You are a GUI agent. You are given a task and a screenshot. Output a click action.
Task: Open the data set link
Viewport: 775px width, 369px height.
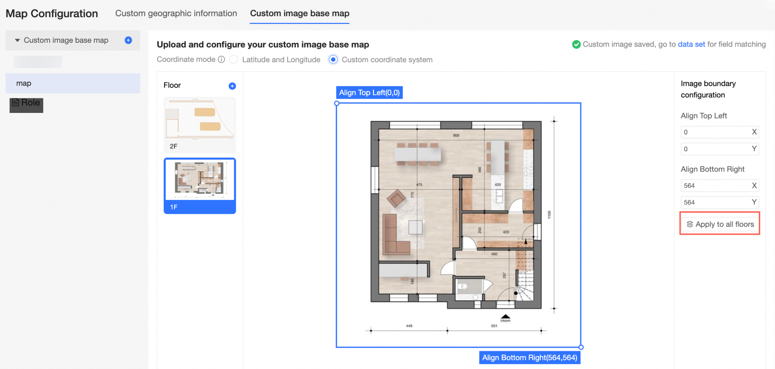(691, 44)
